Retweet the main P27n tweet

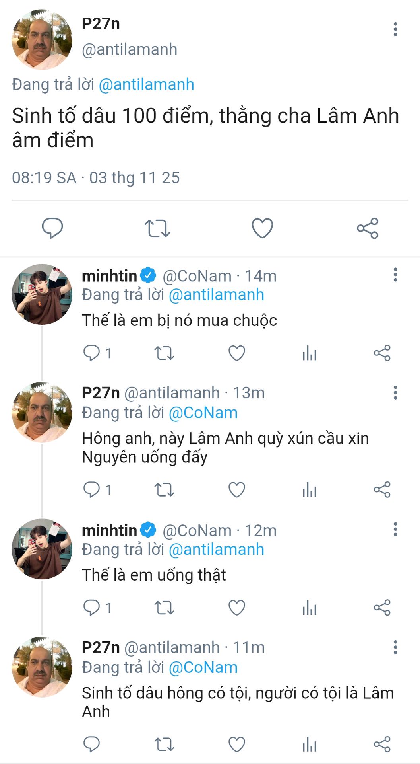pos(157,228)
